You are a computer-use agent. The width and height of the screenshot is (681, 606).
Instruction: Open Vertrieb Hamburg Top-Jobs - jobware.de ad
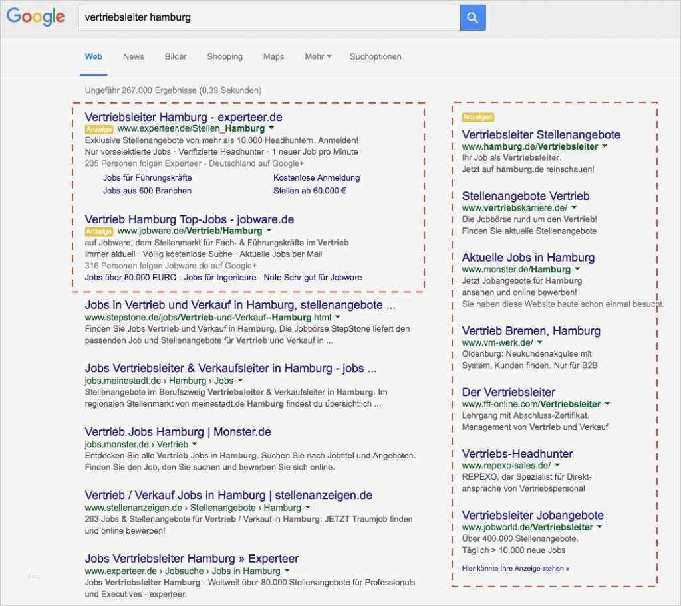click(x=190, y=219)
